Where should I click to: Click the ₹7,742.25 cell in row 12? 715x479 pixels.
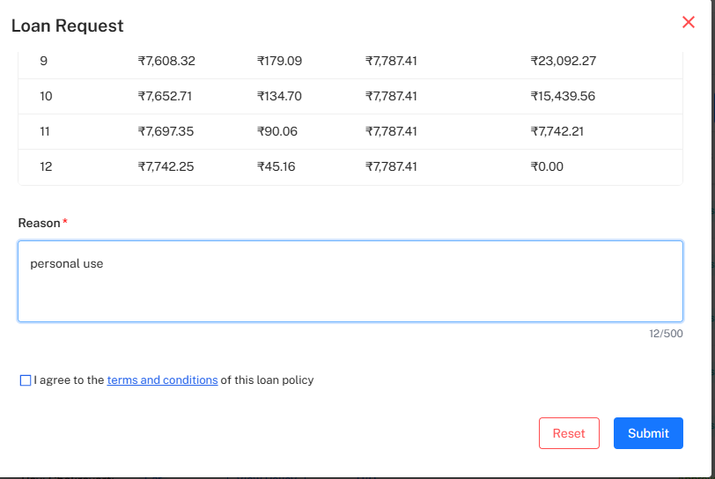166,166
